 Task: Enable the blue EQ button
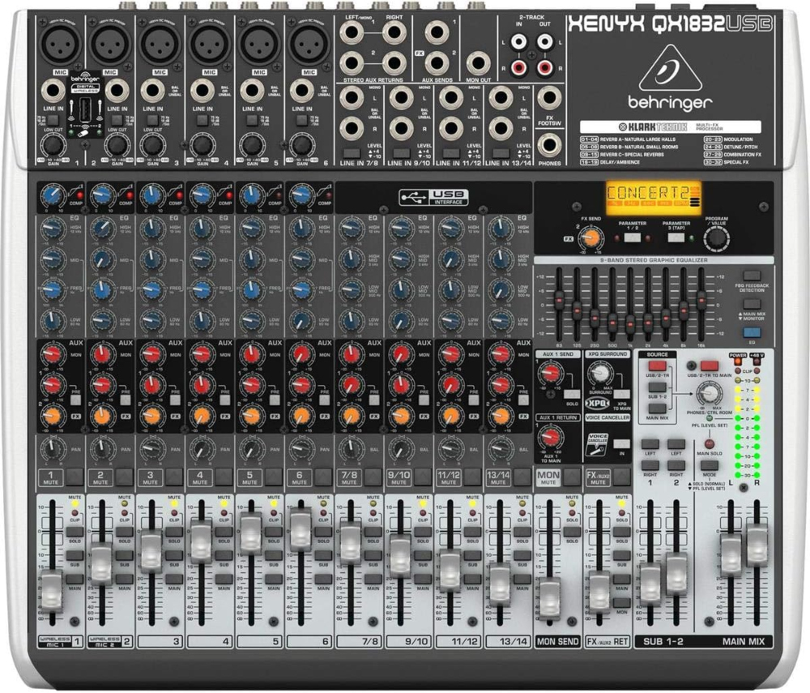tap(752, 333)
